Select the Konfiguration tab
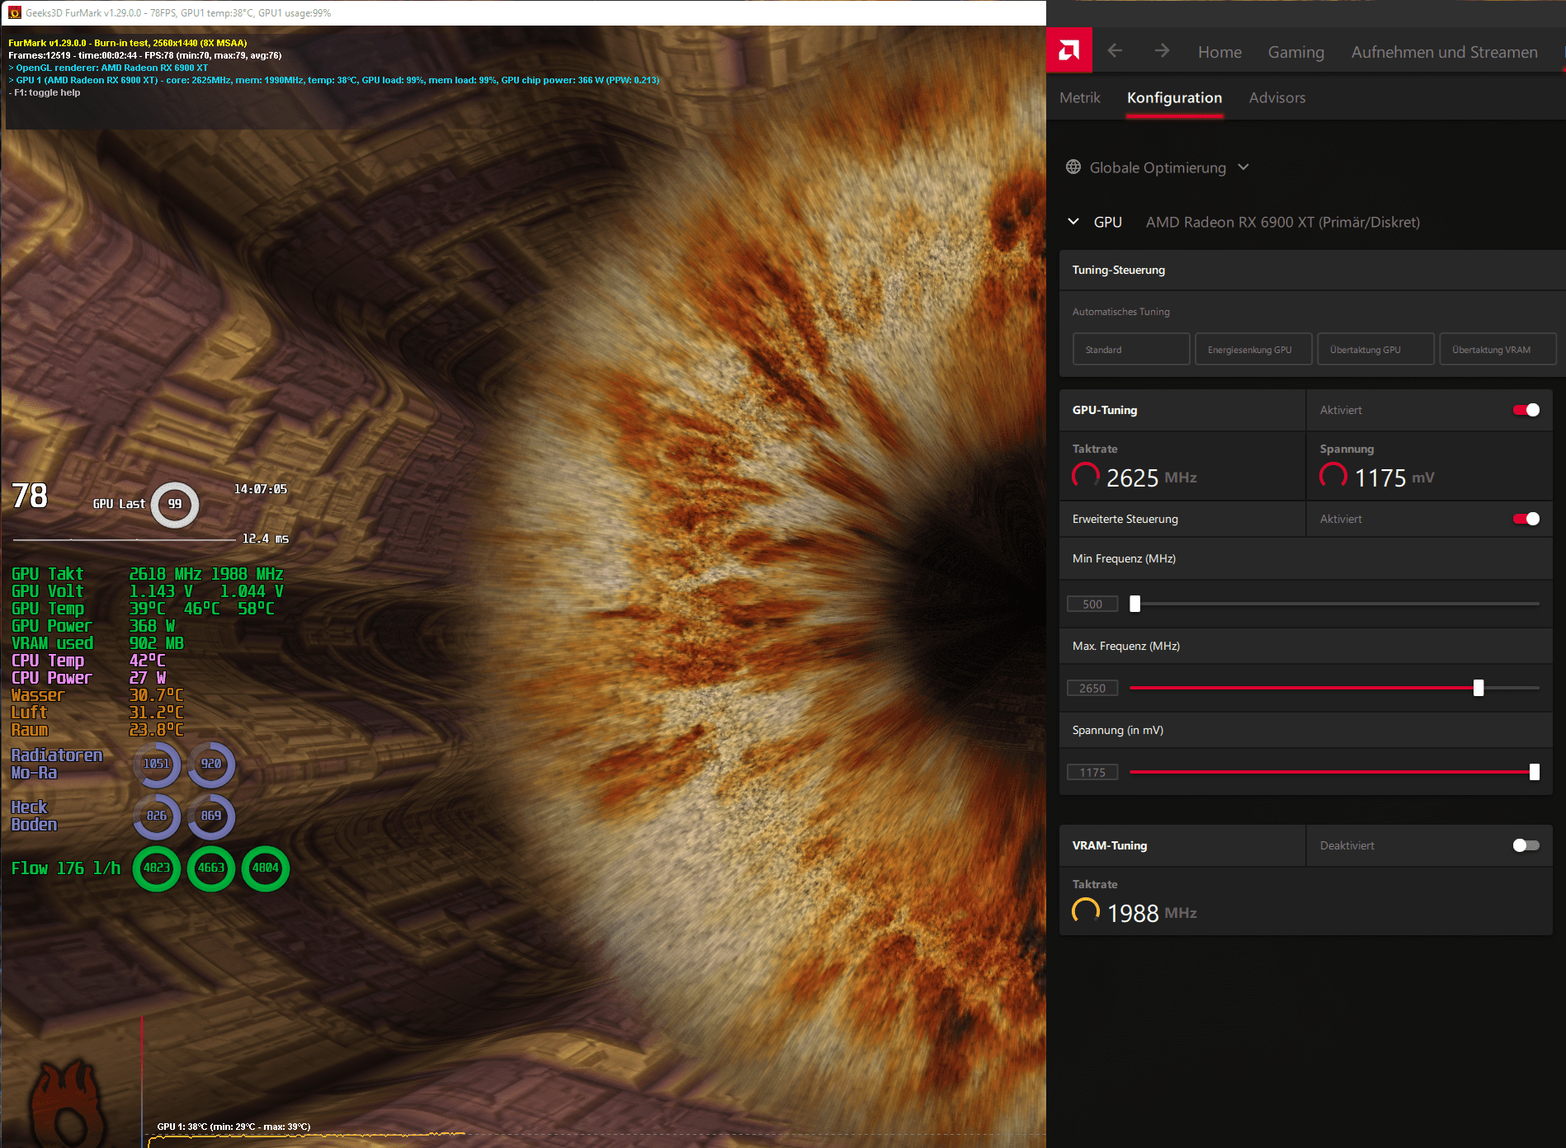 click(x=1175, y=97)
